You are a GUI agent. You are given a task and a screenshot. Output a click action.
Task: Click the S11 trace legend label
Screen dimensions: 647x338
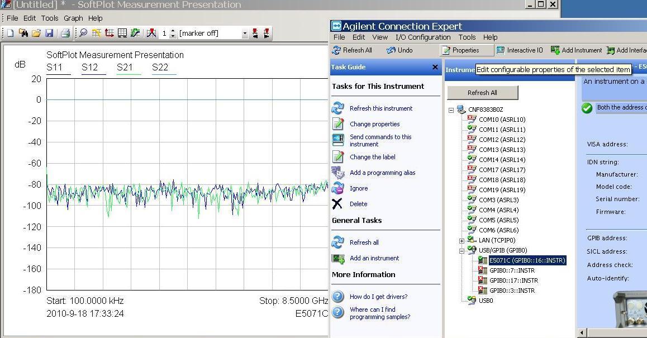tap(54, 67)
